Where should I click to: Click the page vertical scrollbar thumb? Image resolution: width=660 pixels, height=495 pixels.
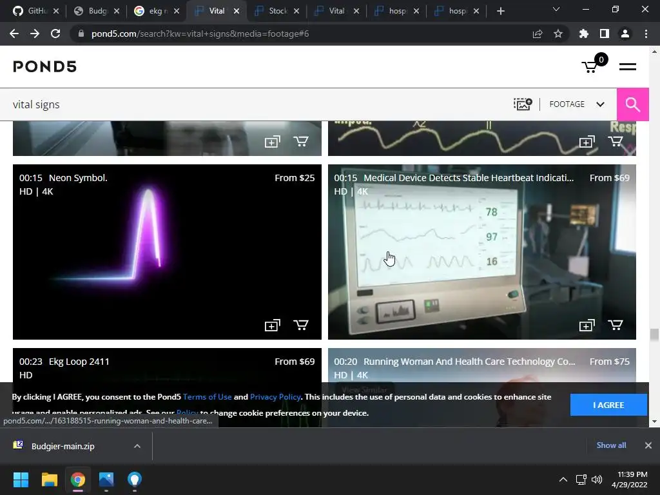pos(654,335)
